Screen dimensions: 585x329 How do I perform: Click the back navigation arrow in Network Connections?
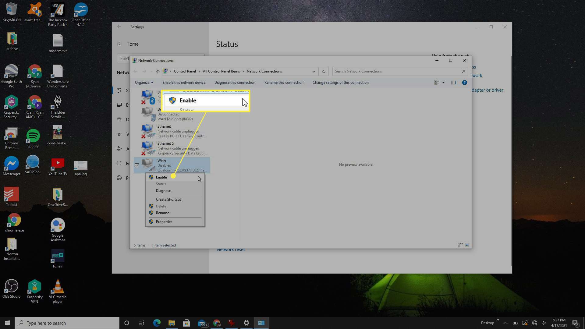[135, 71]
